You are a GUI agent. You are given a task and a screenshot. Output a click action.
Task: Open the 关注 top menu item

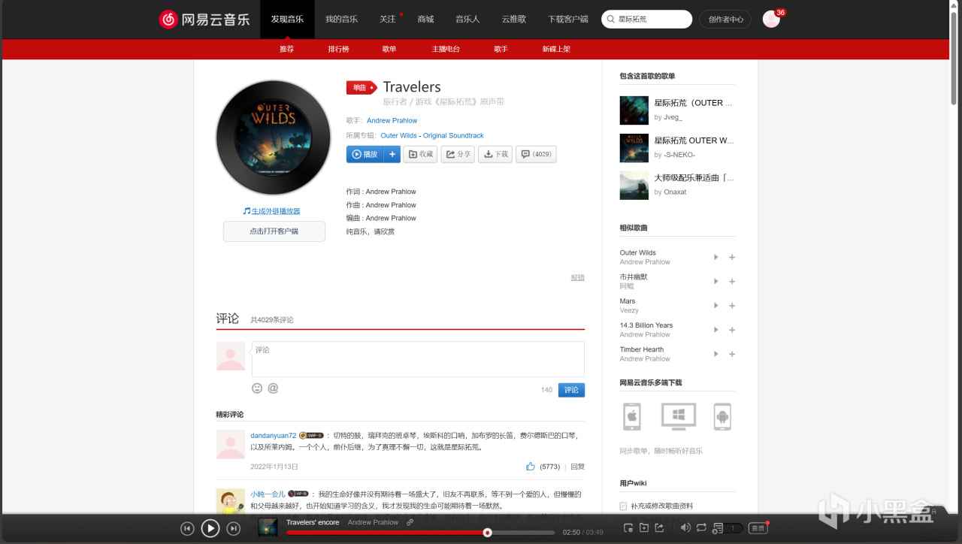[x=388, y=20]
